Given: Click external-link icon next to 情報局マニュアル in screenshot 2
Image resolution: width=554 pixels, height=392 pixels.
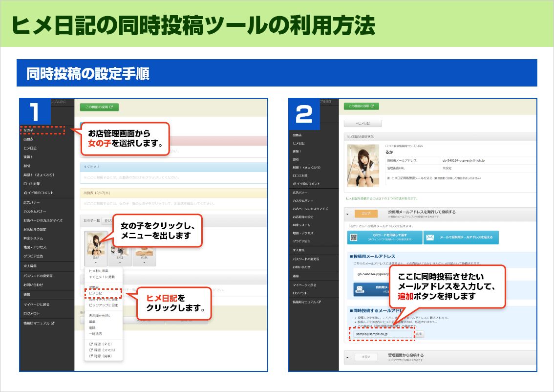Looking at the screenshot, I should coord(319,302).
